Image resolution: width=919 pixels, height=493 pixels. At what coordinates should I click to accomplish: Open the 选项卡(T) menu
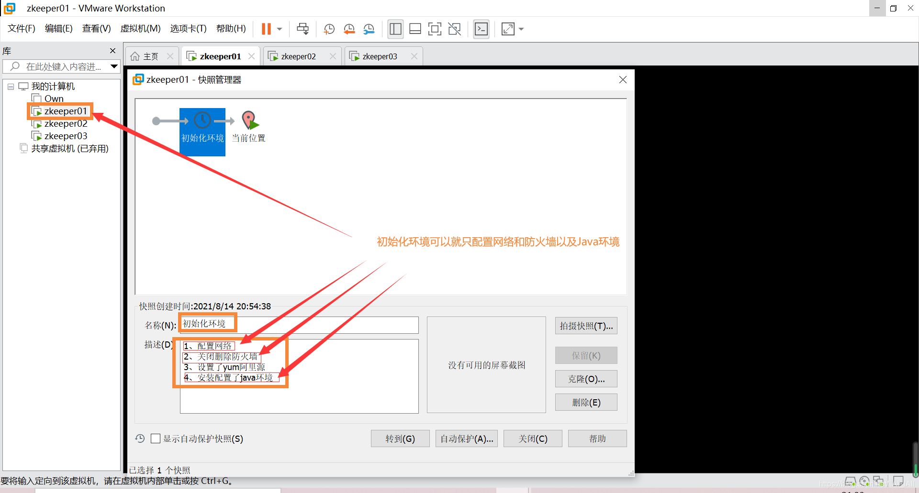coord(188,29)
